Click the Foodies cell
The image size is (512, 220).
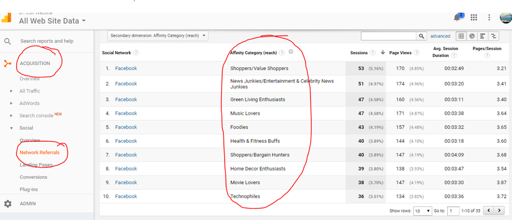click(239, 127)
